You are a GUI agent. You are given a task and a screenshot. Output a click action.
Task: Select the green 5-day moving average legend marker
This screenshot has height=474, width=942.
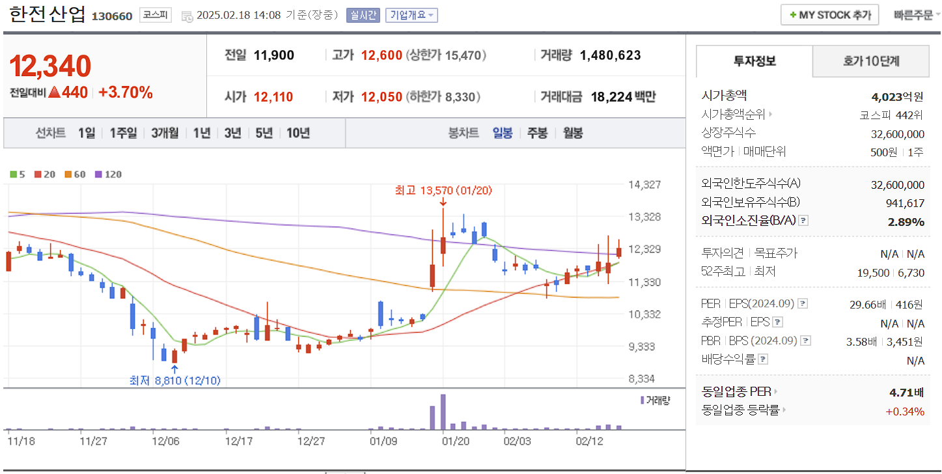(x=14, y=174)
